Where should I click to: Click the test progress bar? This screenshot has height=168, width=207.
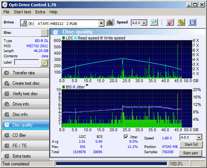111,164
